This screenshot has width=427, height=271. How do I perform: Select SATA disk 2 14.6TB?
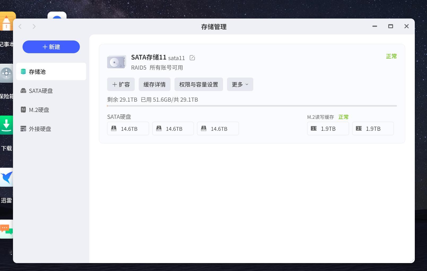tap(173, 129)
